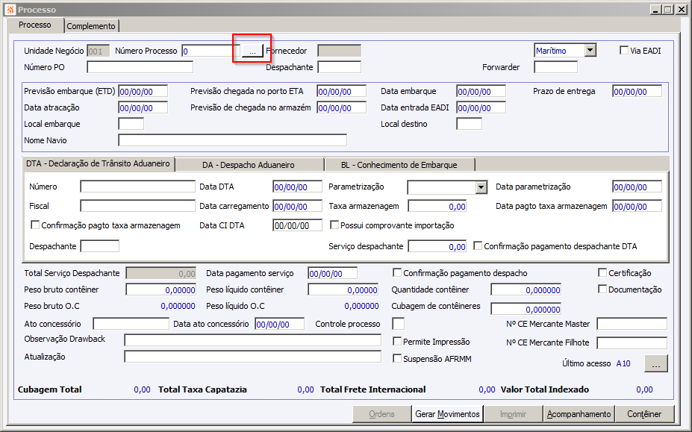The width and height of the screenshot is (692, 432).
Task: Toggle Suspensão AFRMM checkbox
Action: click(396, 358)
